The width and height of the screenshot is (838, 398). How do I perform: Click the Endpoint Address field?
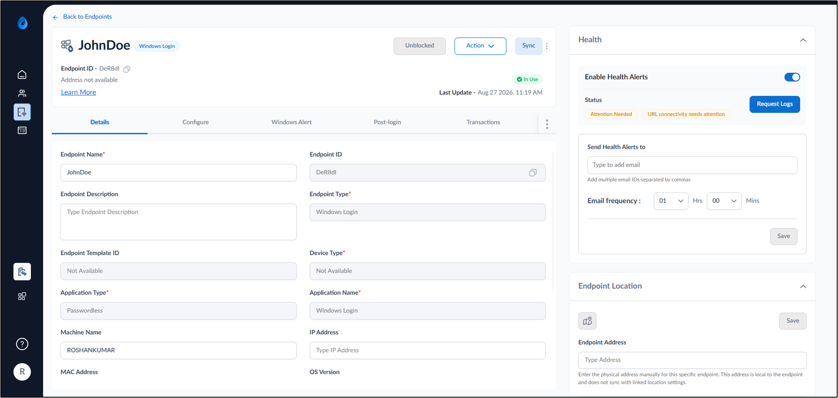[x=692, y=360]
